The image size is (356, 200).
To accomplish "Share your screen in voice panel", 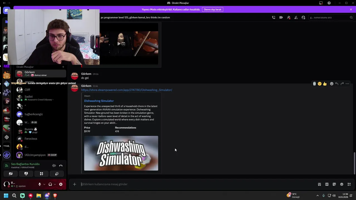I will point(26,174).
